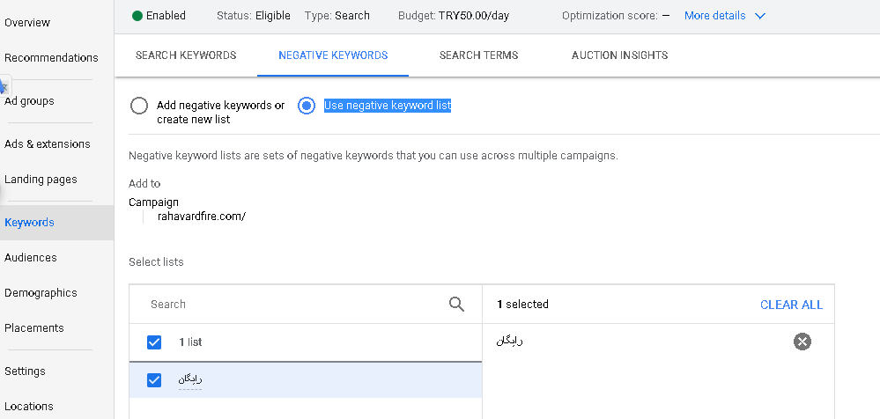Image resolution: width=880 pixels, height=419 pixels.
Task: Uncheck the رایگان list checkbox
Action: (x=154, y=380)
